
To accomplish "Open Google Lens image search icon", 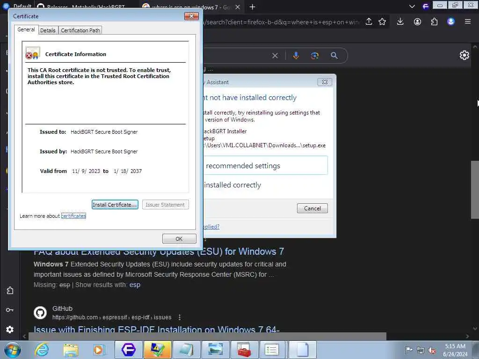I will tap(315, 56).
